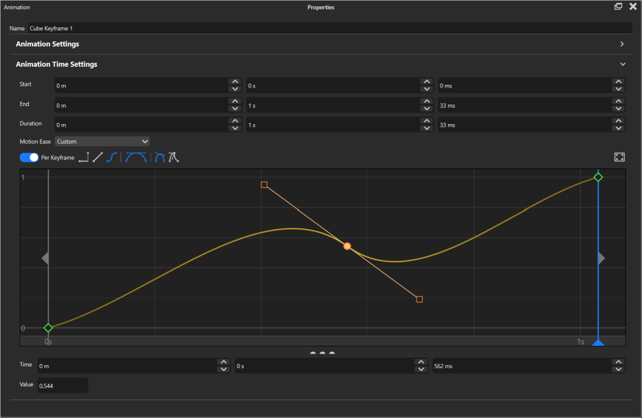Screen dimensions: 642x418
Task: Click the left graph scroll arrow
Action: 45,258
